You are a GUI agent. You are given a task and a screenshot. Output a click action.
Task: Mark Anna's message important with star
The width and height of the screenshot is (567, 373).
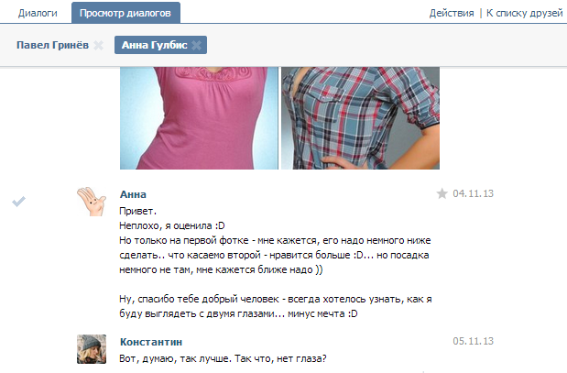point(442,193)
